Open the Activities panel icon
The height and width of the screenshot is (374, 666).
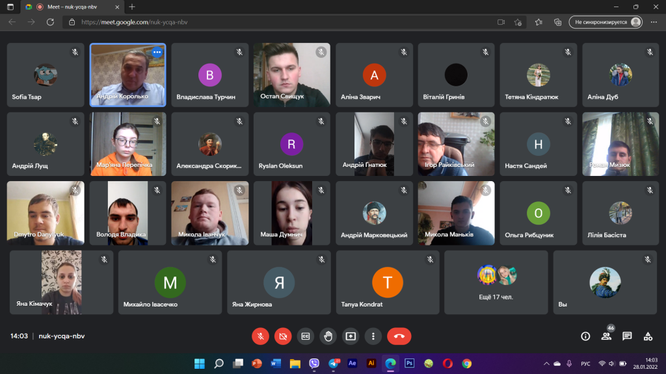pos(648,336)
